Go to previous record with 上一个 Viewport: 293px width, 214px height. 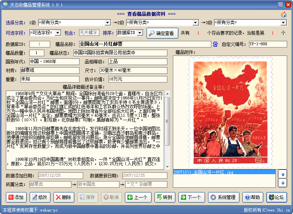138,197
